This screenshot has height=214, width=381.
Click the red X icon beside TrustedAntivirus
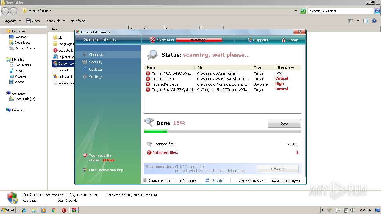point(148,84)
